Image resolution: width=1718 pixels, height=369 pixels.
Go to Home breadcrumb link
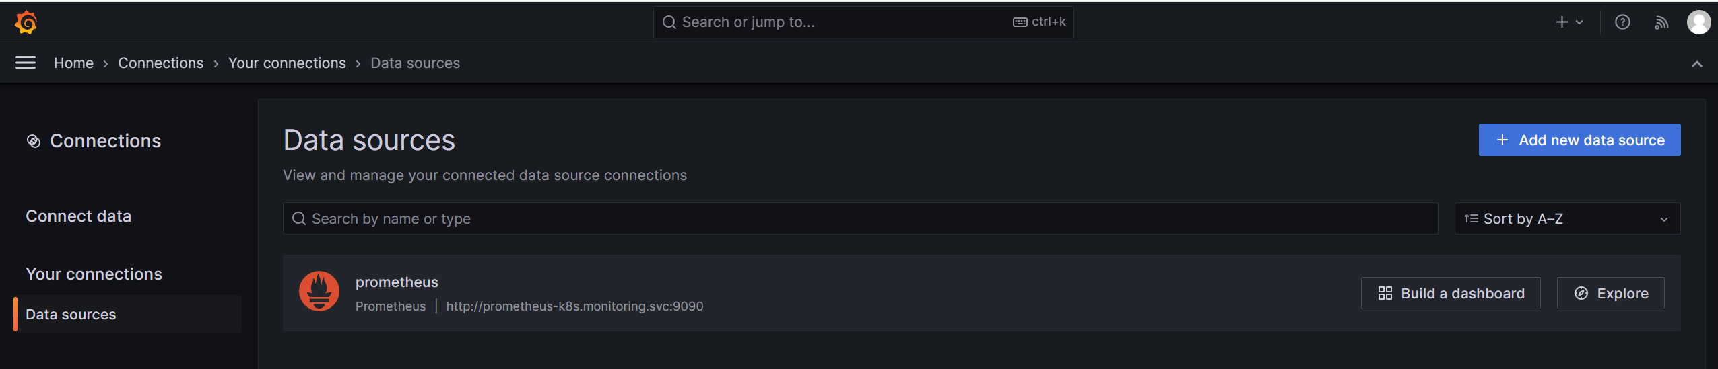pos(73,63)
